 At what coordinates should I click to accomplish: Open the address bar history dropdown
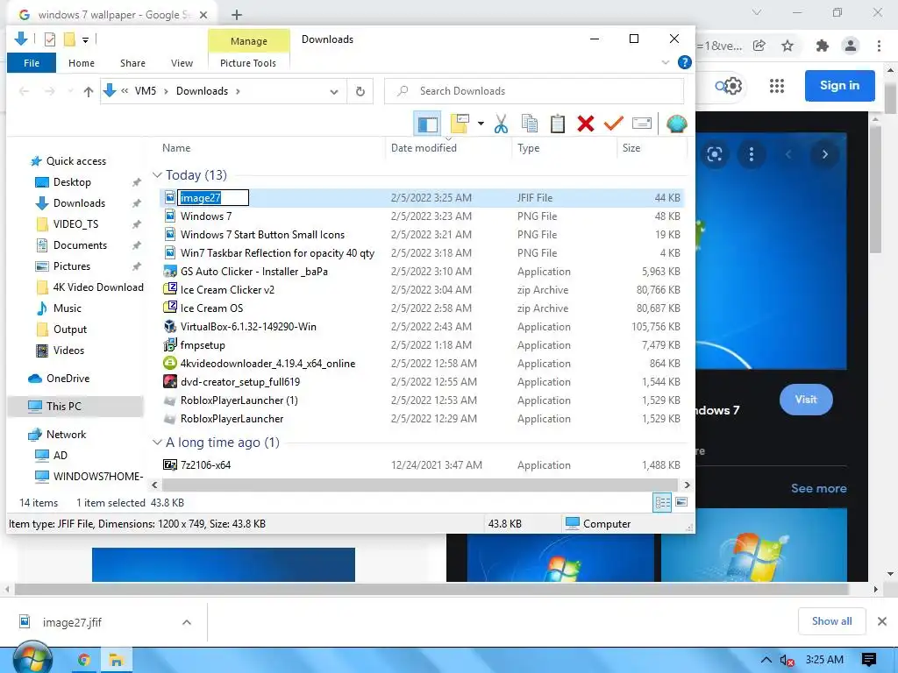click(334, 91)
